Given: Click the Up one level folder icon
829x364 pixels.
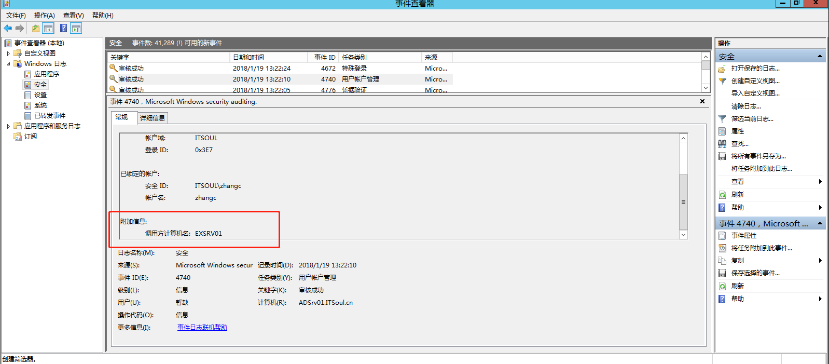Looking at the screenshot, I should point(35,28).
